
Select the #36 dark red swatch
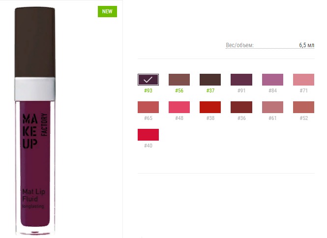click(x=241, y=107)
